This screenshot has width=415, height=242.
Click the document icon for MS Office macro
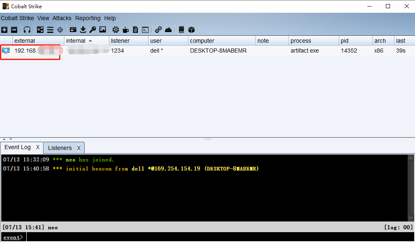(x=135, y=30)
